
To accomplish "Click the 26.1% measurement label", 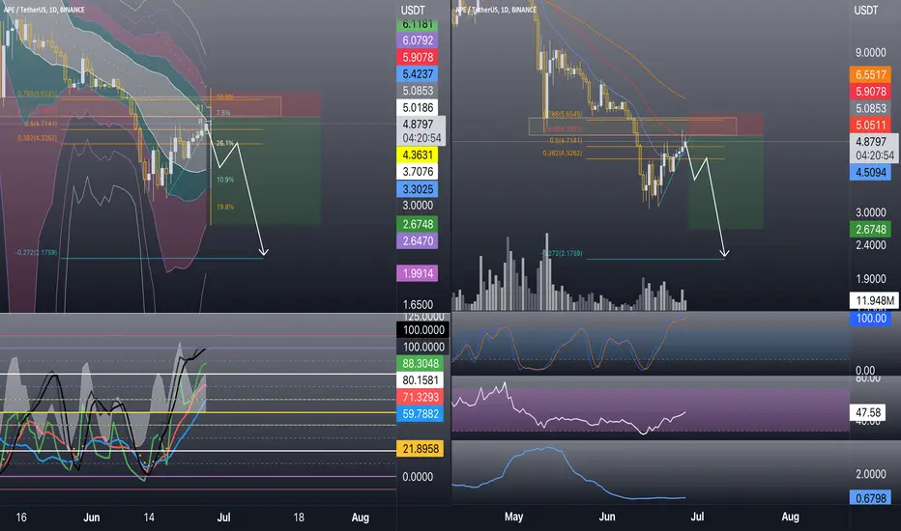I will (224, 143).
